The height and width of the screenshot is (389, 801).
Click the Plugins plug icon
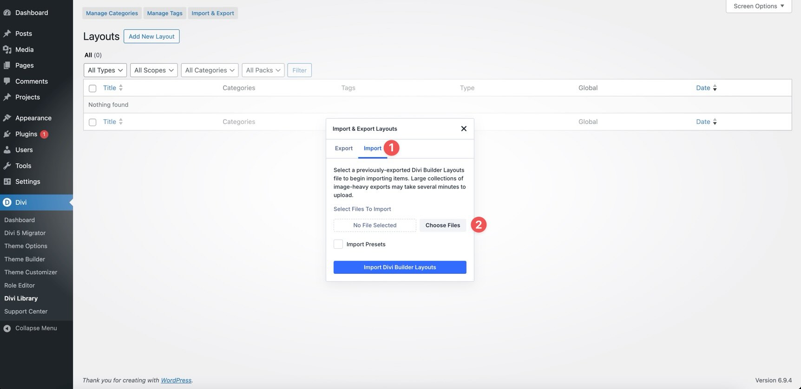point(7,134)
